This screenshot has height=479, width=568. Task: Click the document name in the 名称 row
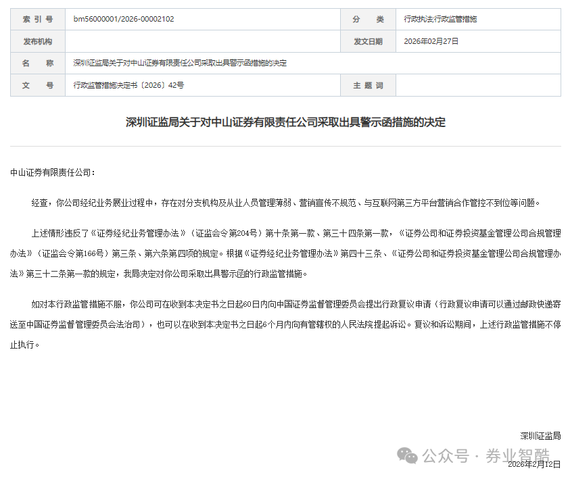[x=180, y=63]
